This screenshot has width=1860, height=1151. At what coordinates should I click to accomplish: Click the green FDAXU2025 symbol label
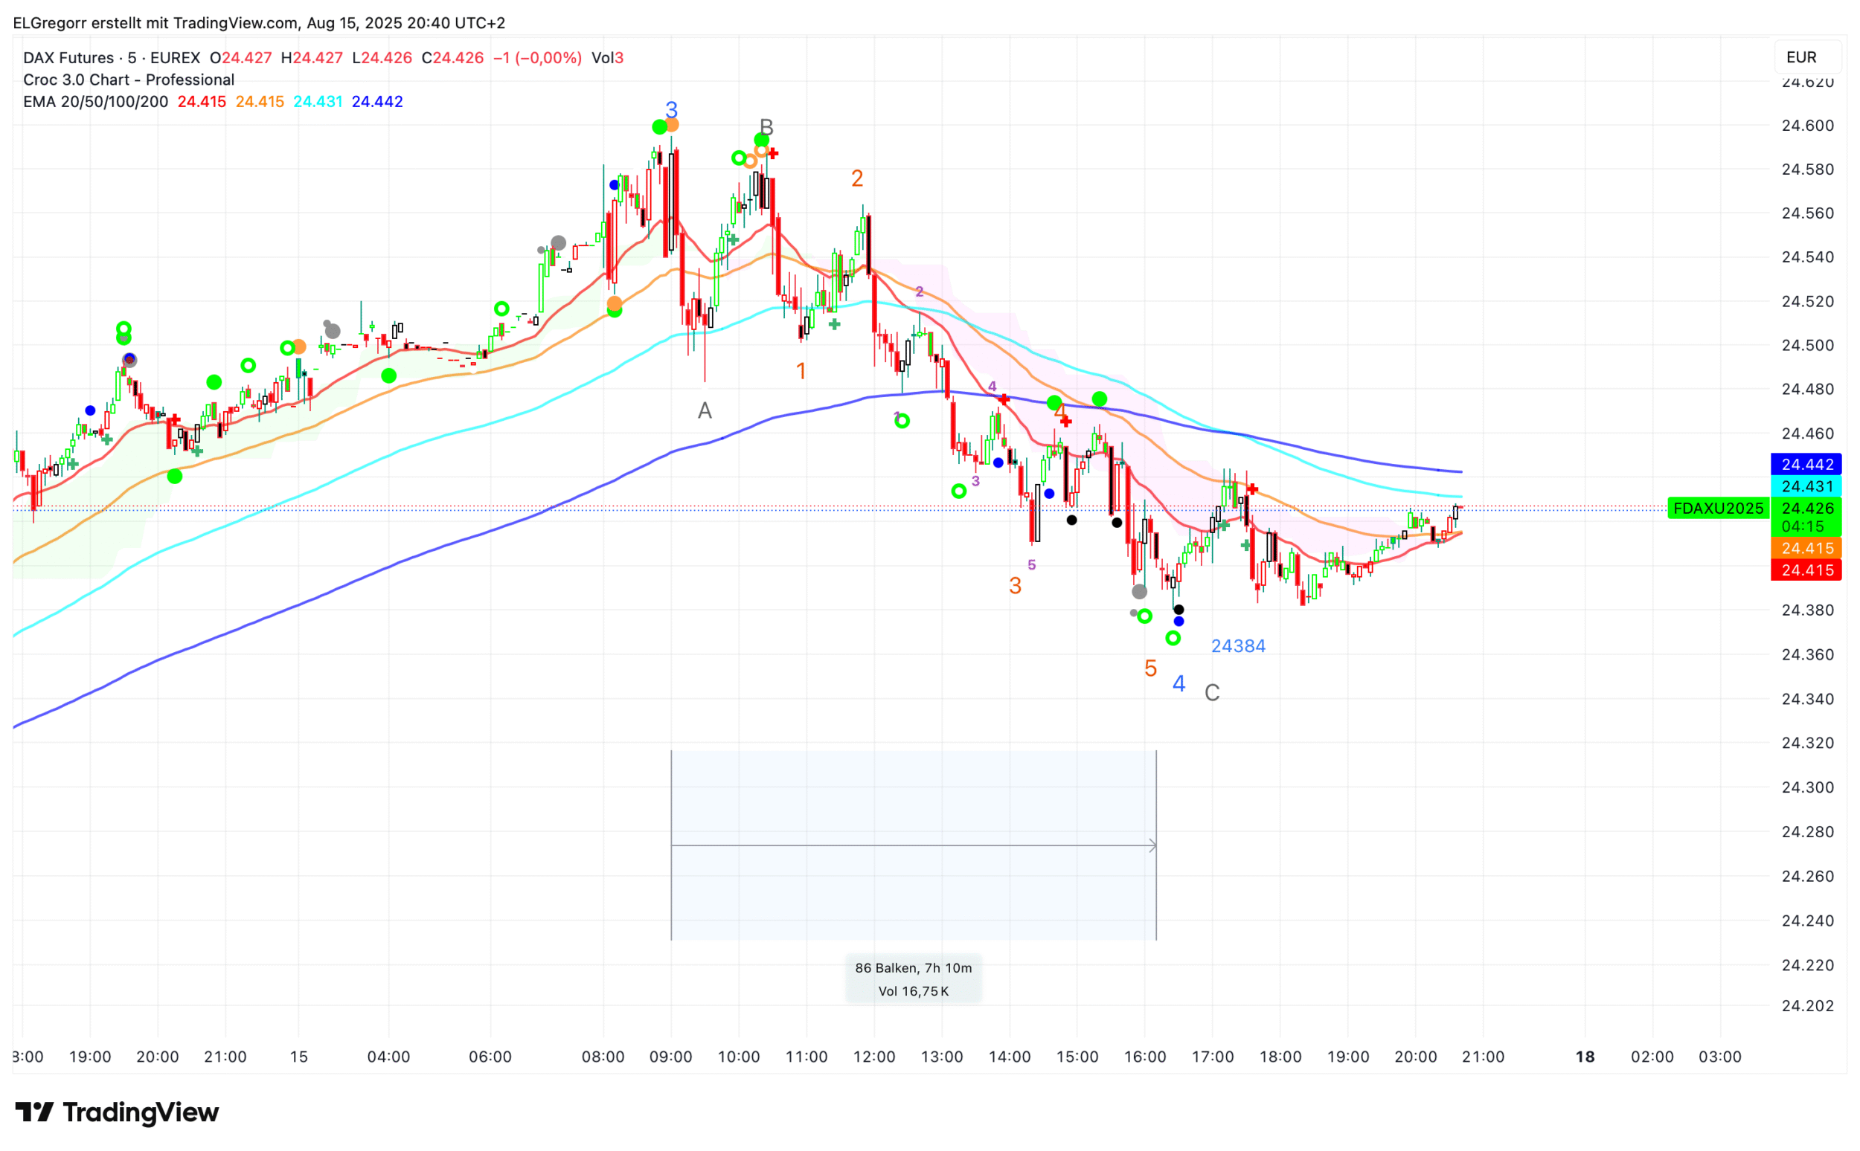[1718, 508]
